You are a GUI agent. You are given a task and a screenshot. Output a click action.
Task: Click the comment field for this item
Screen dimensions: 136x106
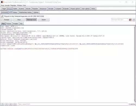click(x=120, y=20)
